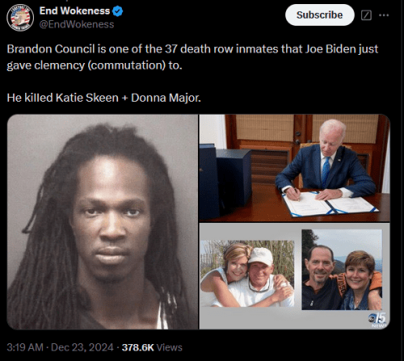Open the mugshot photo on the left
The image size is (404, 361).
103,222
